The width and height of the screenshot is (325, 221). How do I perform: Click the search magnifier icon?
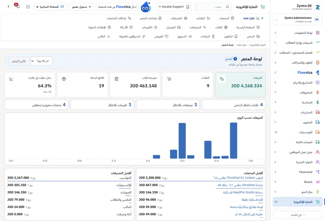(x=227, y=7)
